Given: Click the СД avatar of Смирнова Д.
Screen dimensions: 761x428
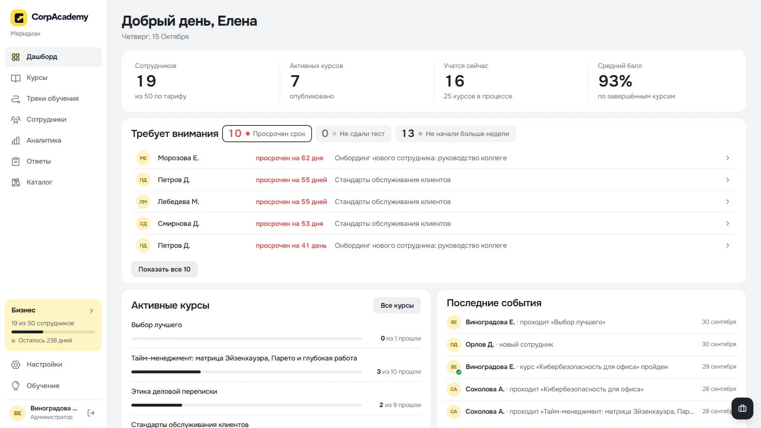Looking at the screenshot, I should click(x=143, y=224).
